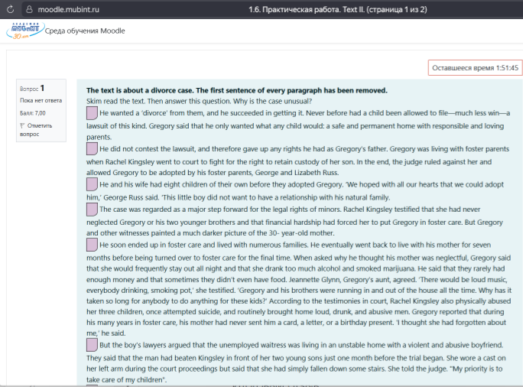Click the bold heading about the divorce case
Screen dimensions: 523x387
[x=236, y=89]
